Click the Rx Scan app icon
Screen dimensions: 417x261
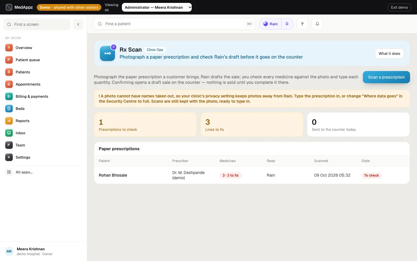(107, 53)
